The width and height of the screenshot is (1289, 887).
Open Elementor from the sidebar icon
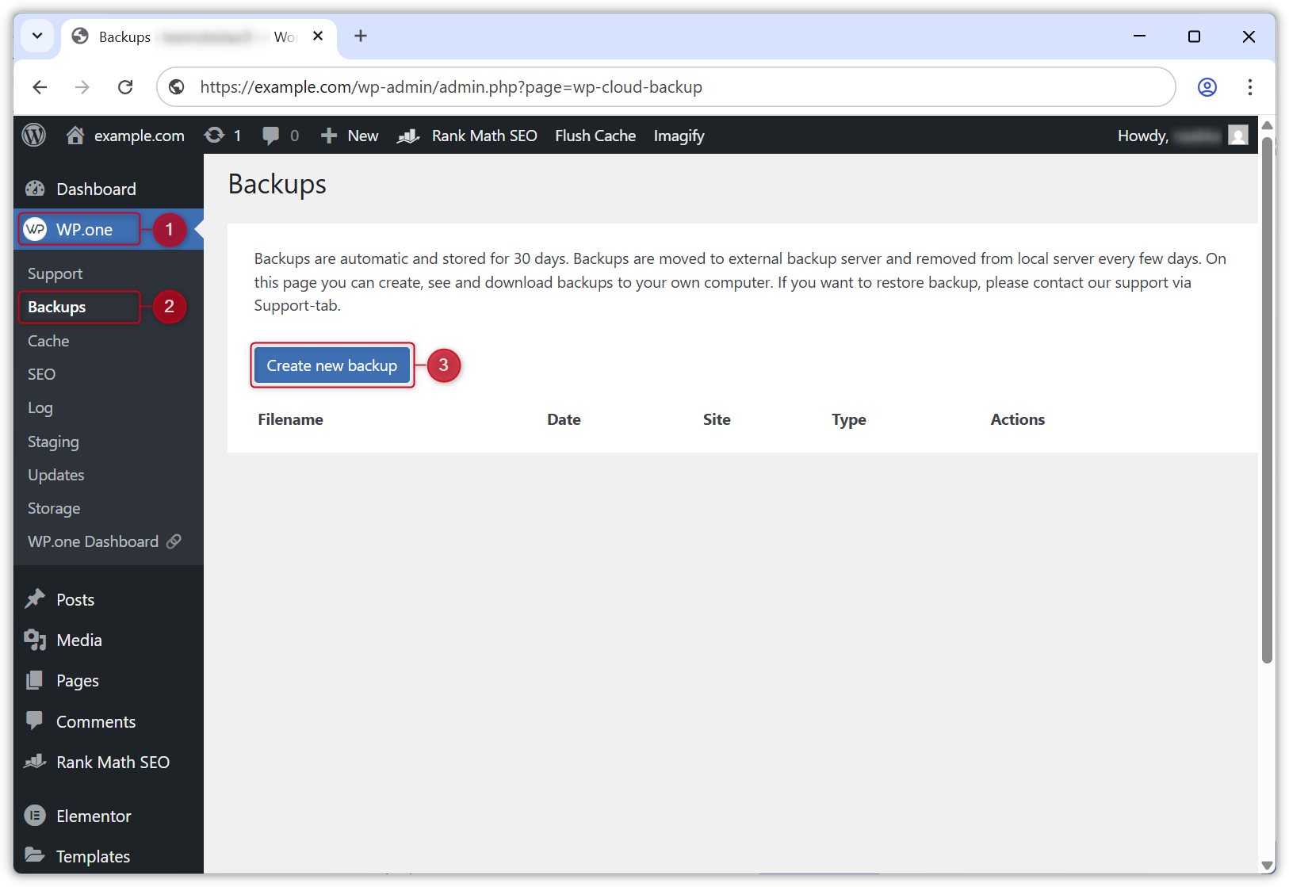click(x=35, y=815)
